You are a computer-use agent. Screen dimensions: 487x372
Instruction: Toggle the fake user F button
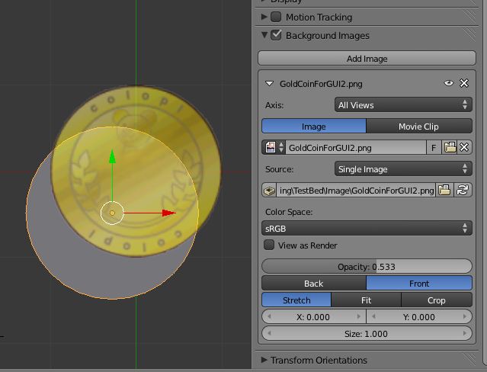pyautogui.click(x=434, y=148)
